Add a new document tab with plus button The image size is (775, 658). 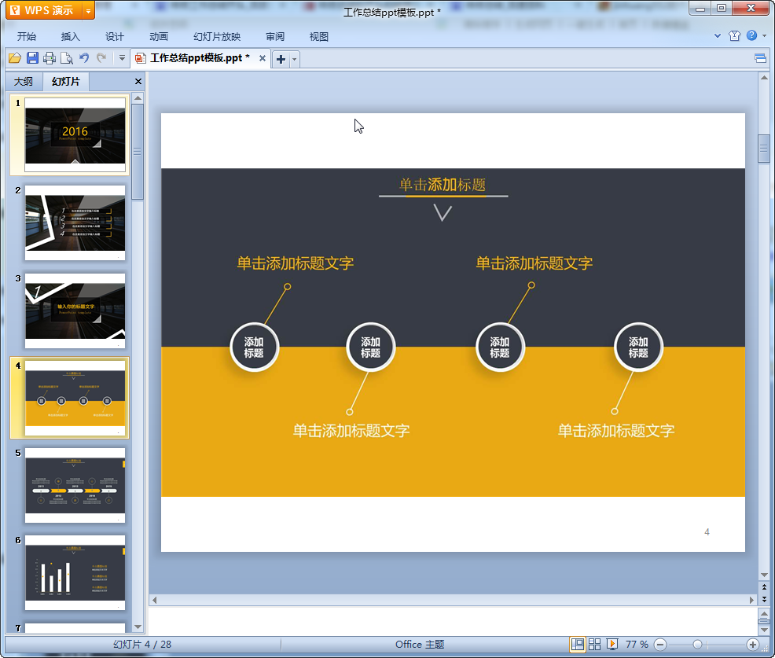click(281, 59)
